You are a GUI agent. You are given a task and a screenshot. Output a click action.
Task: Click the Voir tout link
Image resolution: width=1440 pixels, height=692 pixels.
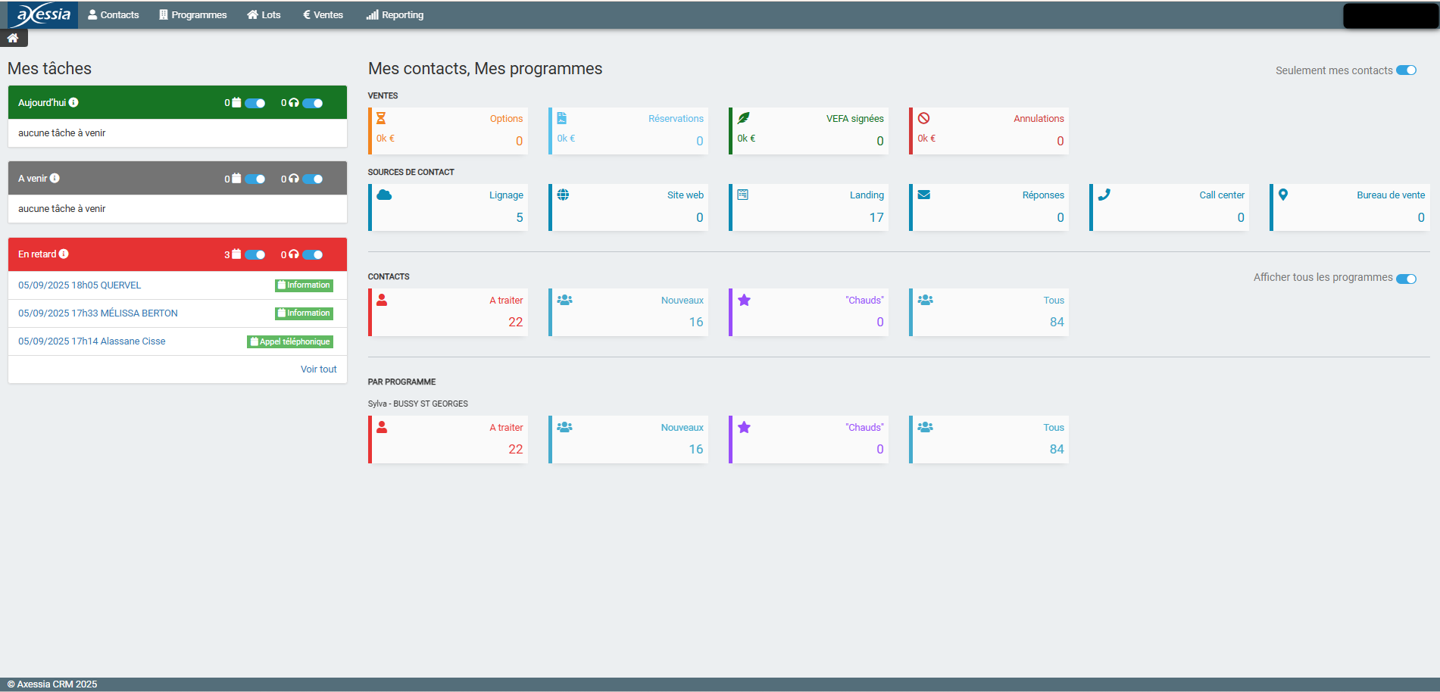pos(318,369)
